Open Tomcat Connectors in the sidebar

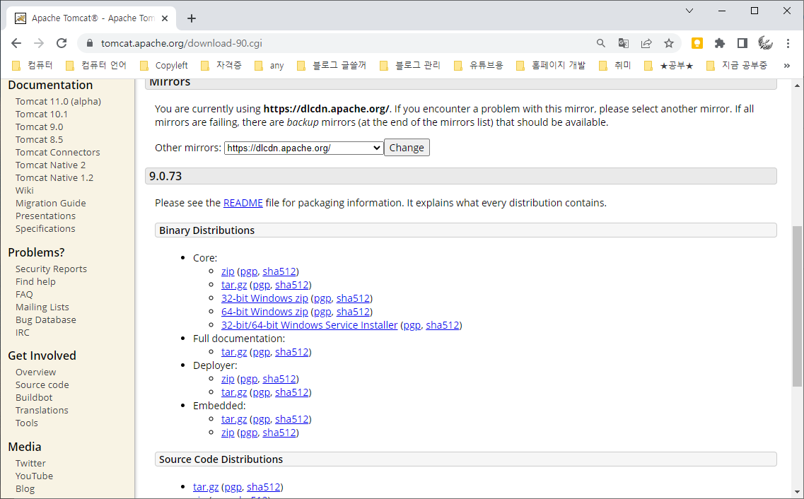[57, 152]
